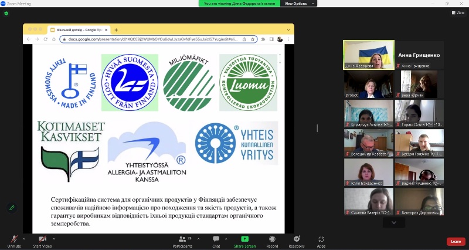Click the Chrome back arrow in shared screen
469x250 pixels.
coord(29,39)
